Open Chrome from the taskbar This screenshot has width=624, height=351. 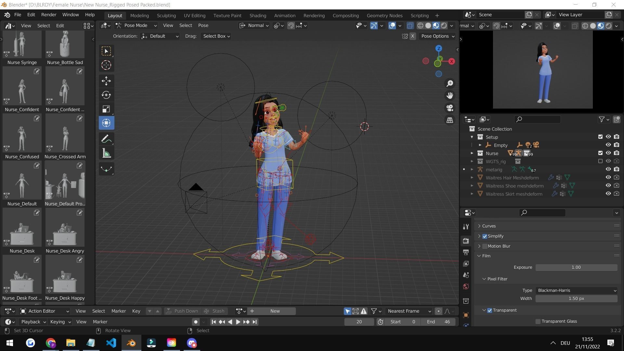51,343
